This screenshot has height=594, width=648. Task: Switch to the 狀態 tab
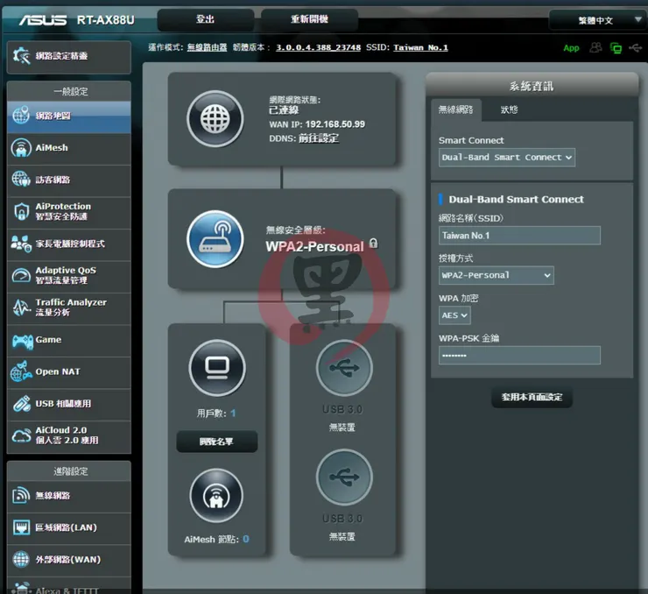coord(509,110)
